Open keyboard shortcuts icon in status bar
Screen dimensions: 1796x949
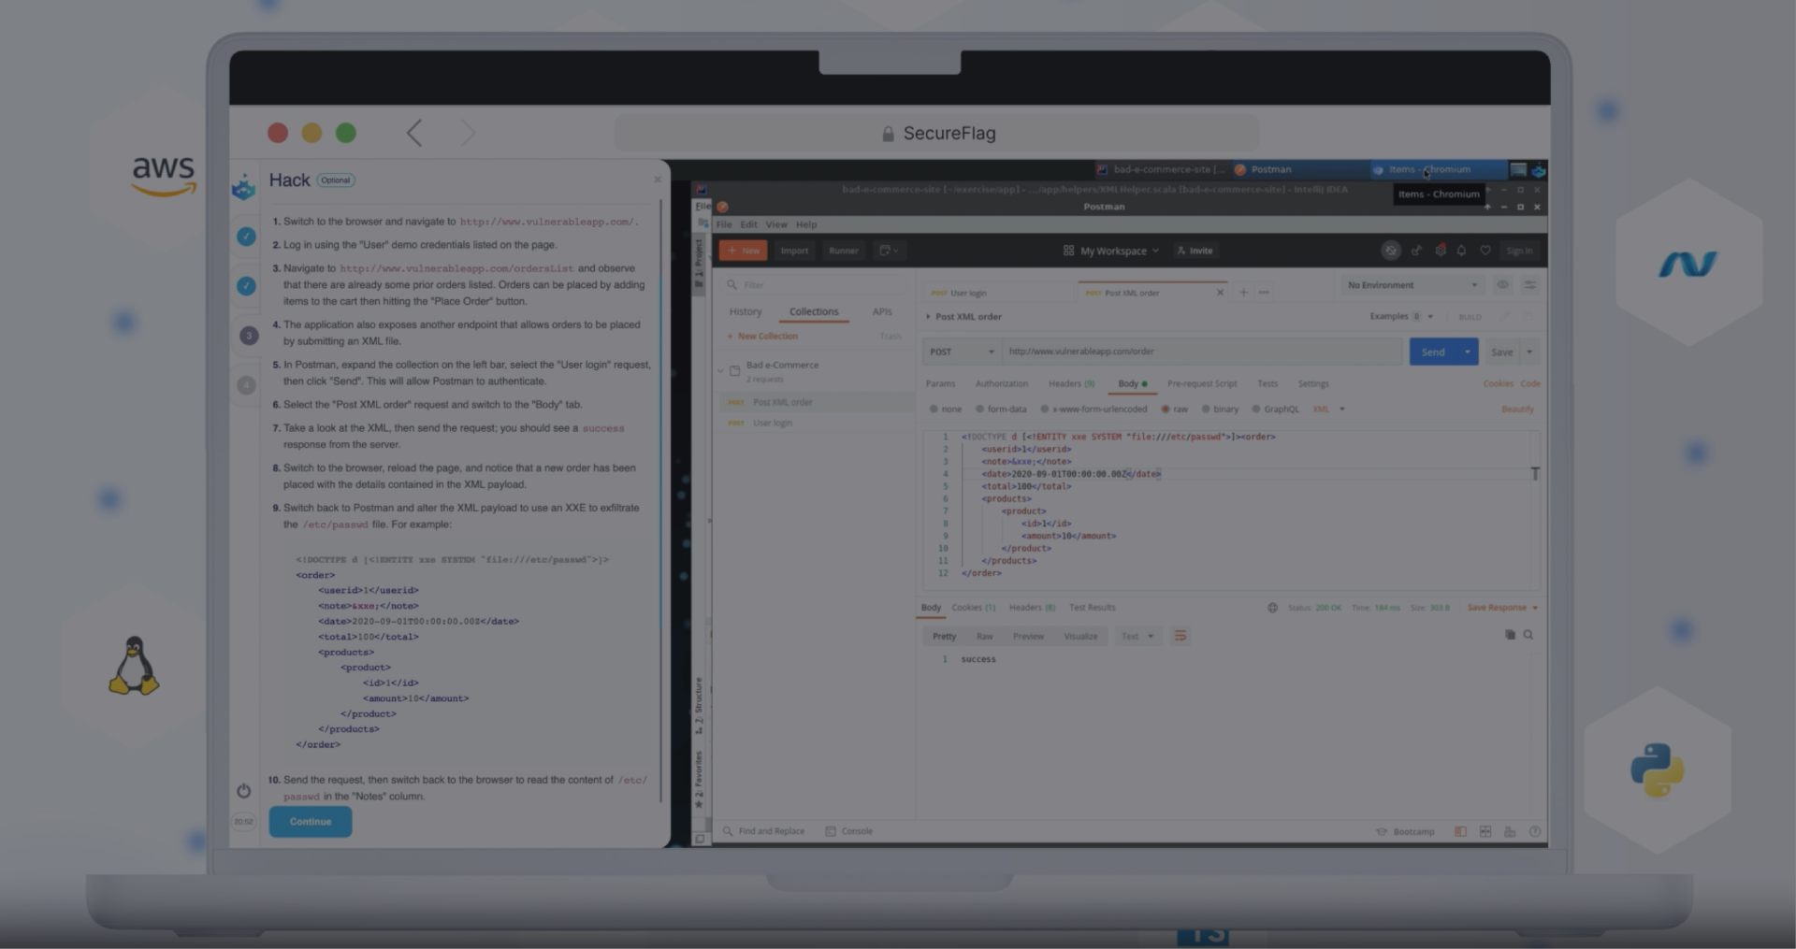1510,831
